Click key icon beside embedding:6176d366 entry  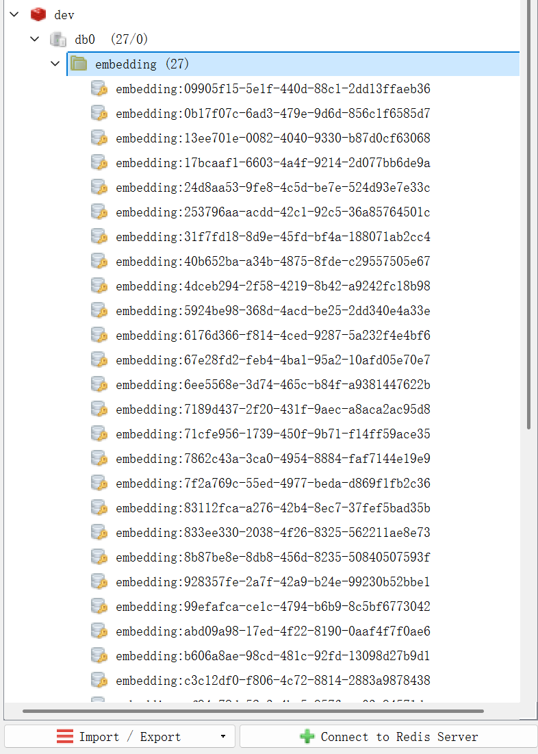[99, 335]
